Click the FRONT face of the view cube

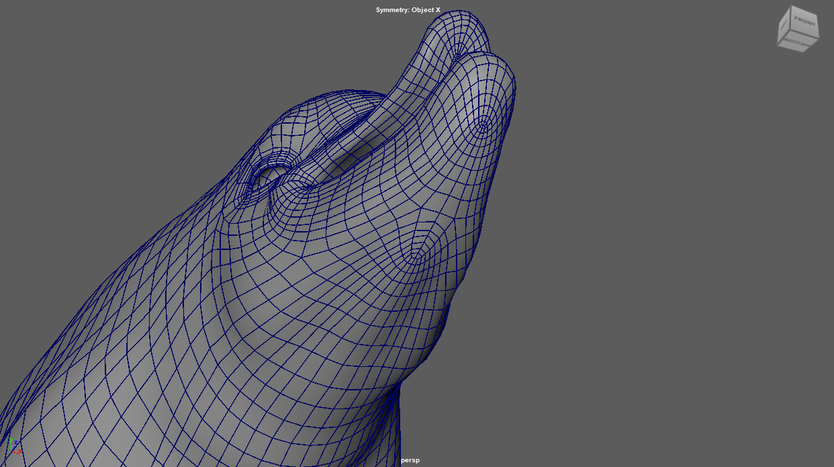(x=804, y=21)
